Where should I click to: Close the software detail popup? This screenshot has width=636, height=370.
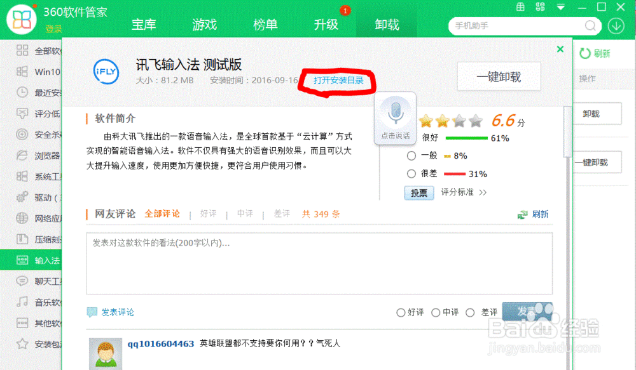[x=560, y=49]
